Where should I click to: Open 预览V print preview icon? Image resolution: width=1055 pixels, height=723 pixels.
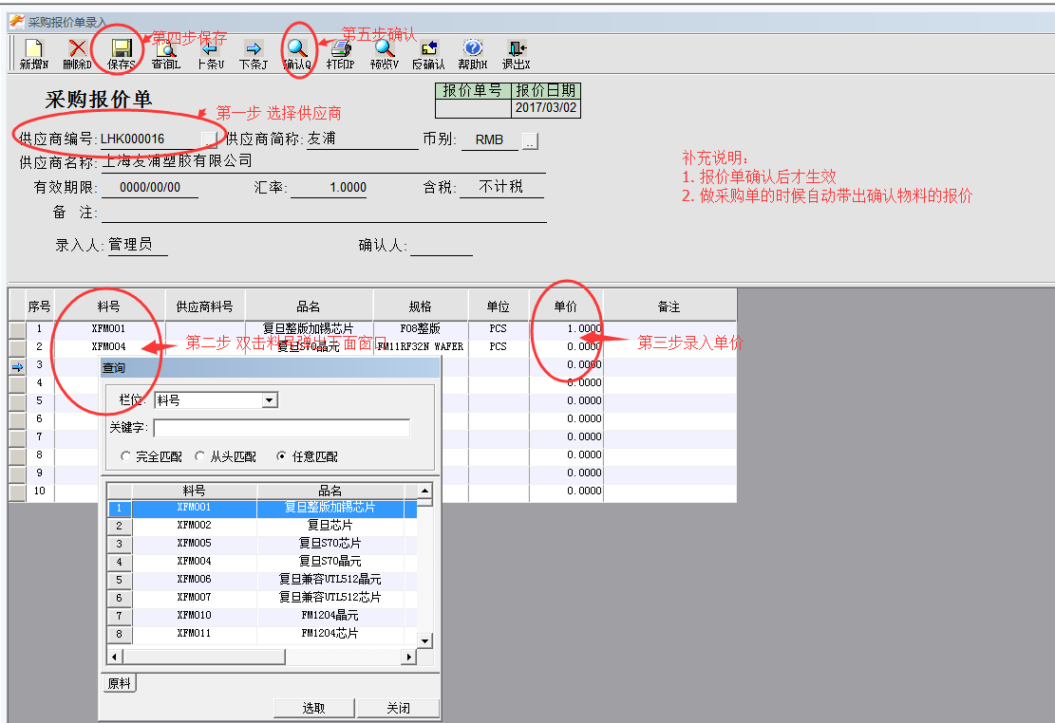point(385,54)
